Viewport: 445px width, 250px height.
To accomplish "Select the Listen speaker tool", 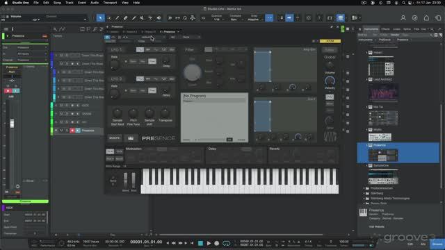I will tap(159, 18).
